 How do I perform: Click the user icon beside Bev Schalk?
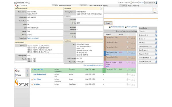(131, 2)
